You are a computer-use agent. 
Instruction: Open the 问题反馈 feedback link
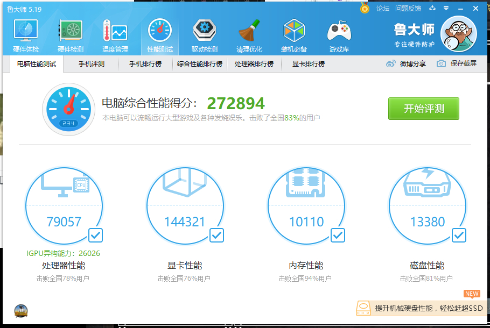(408, 9)
